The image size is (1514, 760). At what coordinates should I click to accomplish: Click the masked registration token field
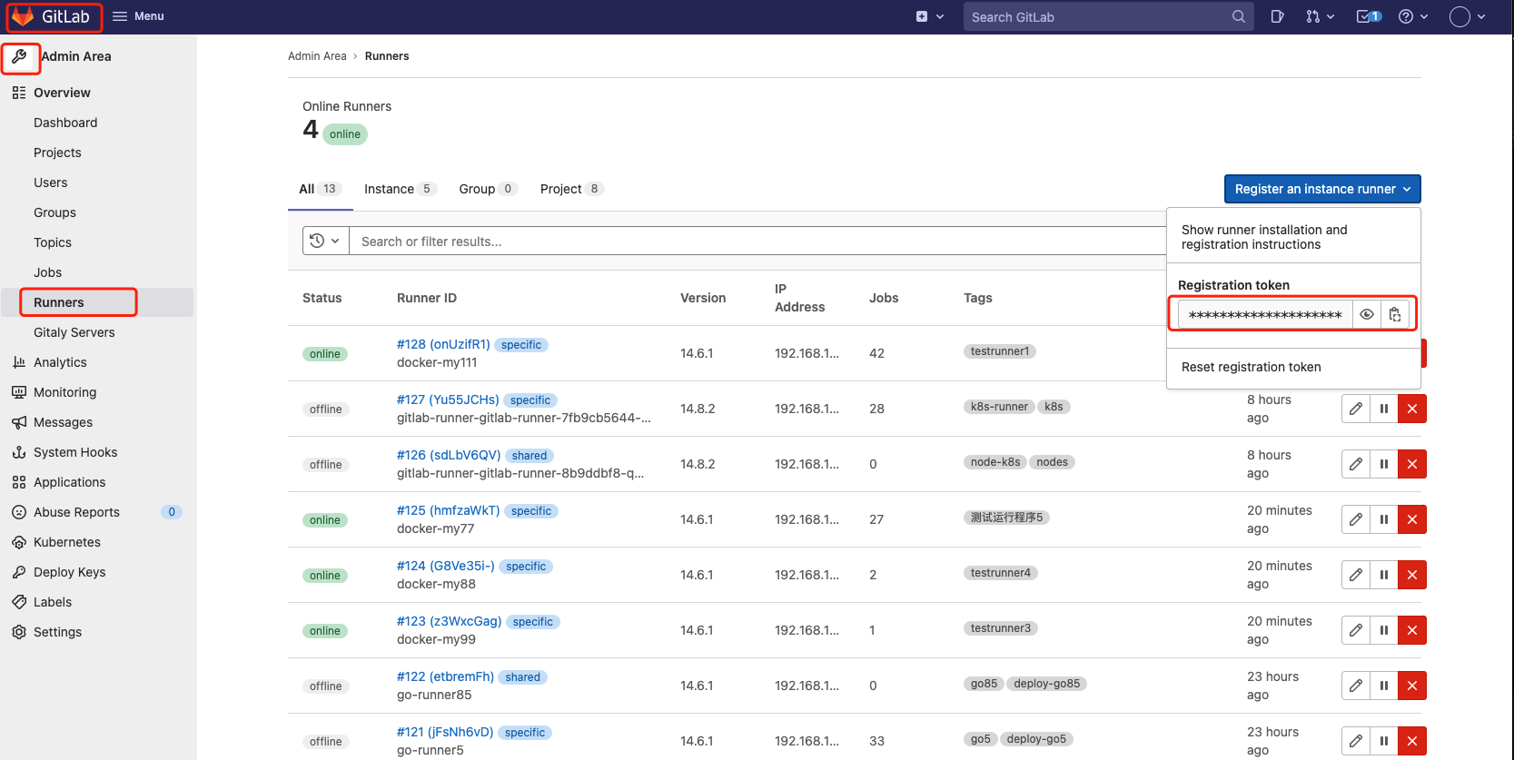[x=1265, y=314]
